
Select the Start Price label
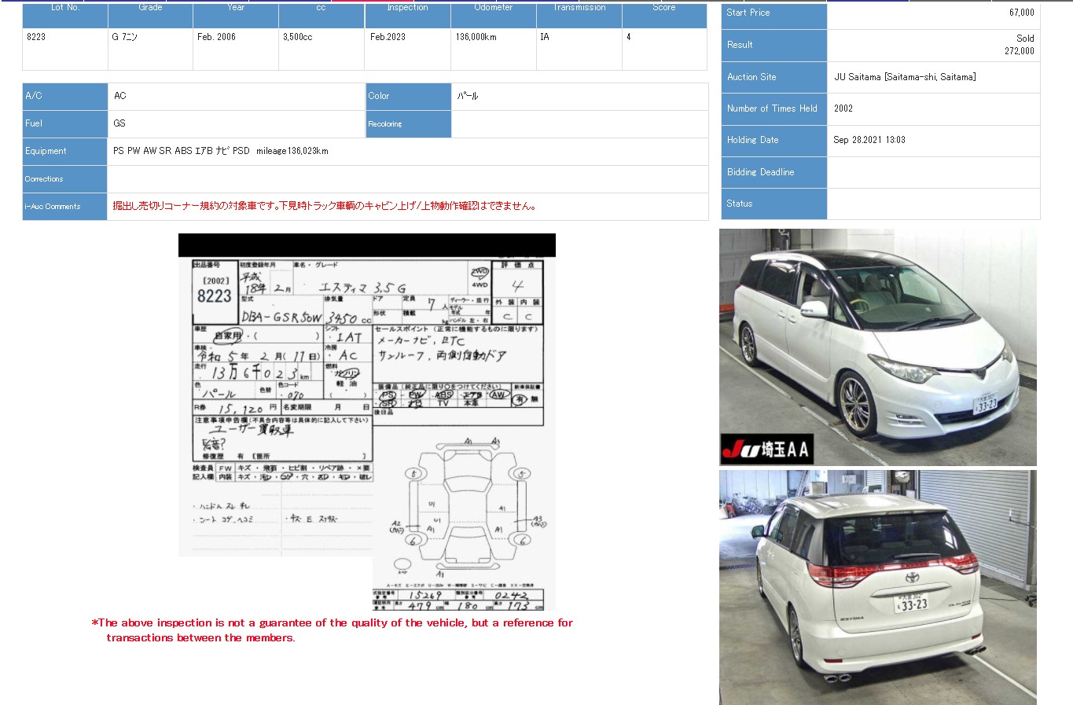click(748, 13)
